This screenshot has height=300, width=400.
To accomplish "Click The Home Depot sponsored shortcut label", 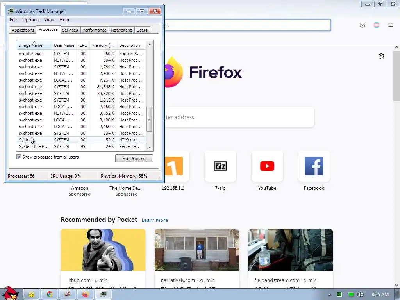I will pos(125,191).
